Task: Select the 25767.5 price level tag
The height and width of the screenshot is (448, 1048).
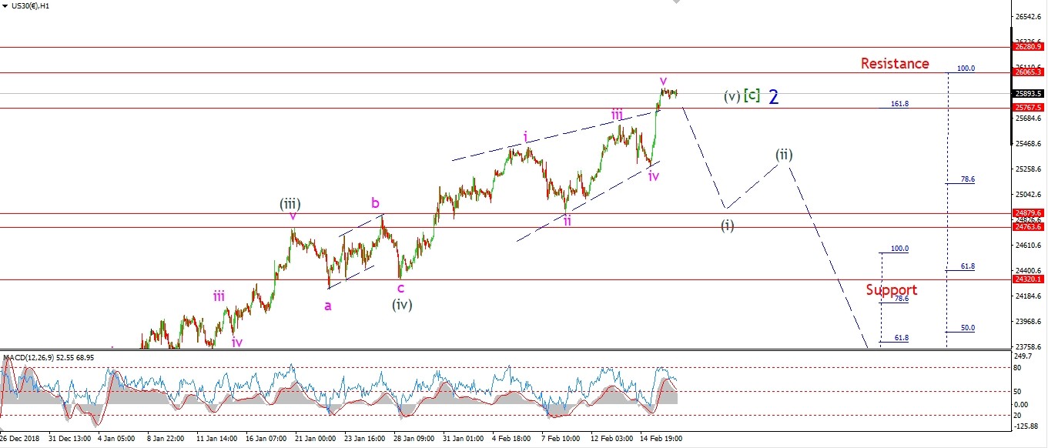Action: (1029, 109)
